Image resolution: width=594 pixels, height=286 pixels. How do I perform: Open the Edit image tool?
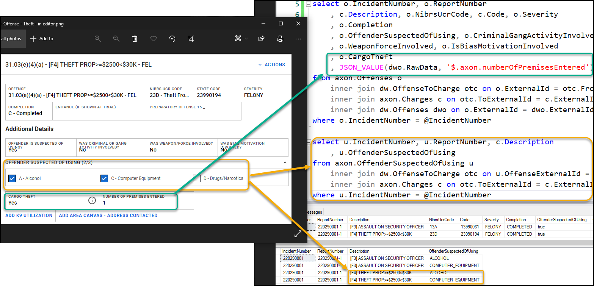238,38
